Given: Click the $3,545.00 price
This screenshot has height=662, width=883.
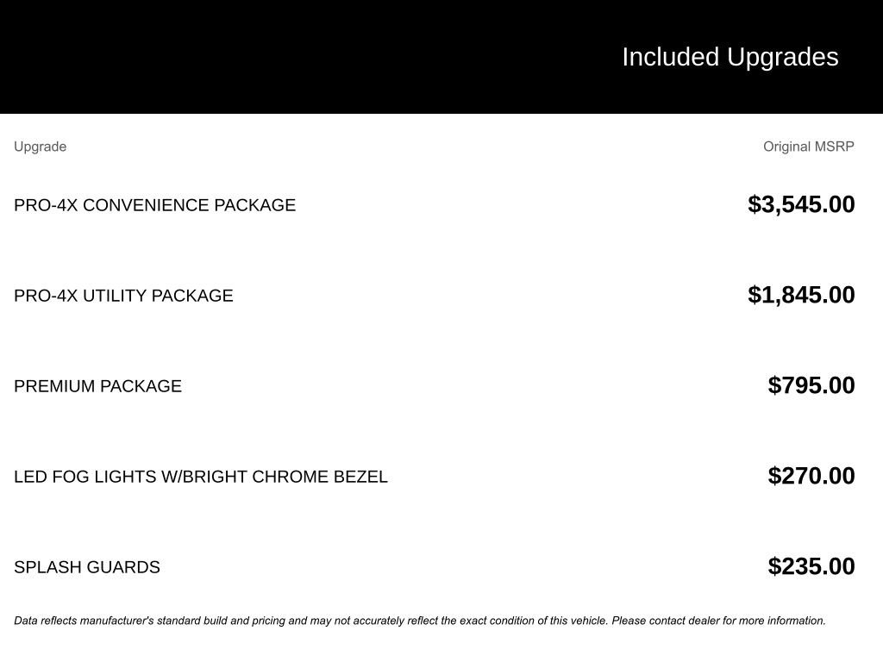Looking at the screenshot, I should point(801,204).
